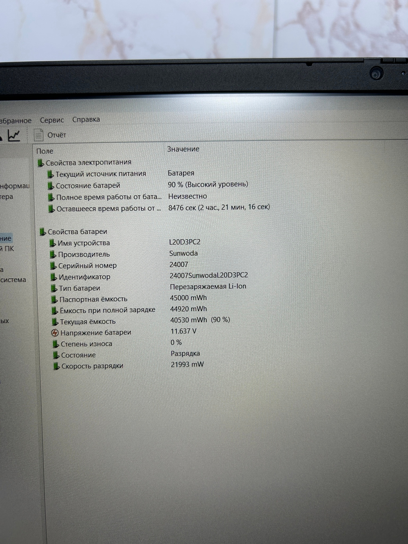Click the icon beside Тип батареи
The width and height of the screenshot is (408, 544).
(x=54, y=289)
